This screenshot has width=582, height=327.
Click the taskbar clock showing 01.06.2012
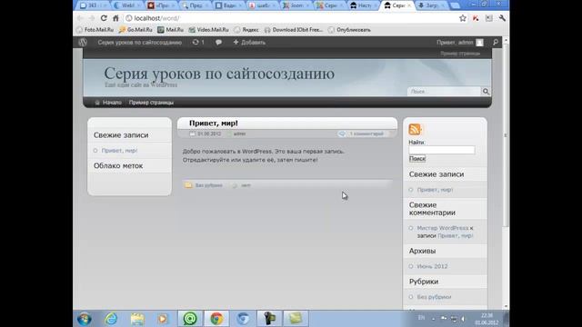click(487, 319)
